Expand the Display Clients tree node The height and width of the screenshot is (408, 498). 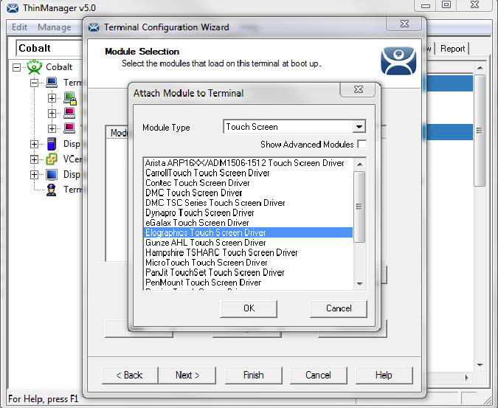(x=34, y=174)
